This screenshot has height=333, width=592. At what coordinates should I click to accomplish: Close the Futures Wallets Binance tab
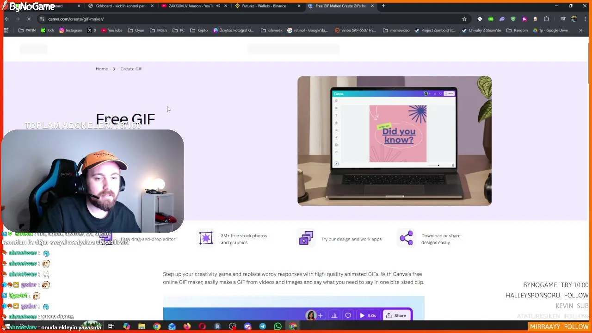[x=299, y=6]
